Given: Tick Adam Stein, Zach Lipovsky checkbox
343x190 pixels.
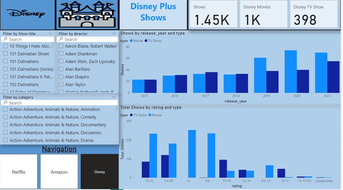Looking at the screenshot, I should point(61,61).
